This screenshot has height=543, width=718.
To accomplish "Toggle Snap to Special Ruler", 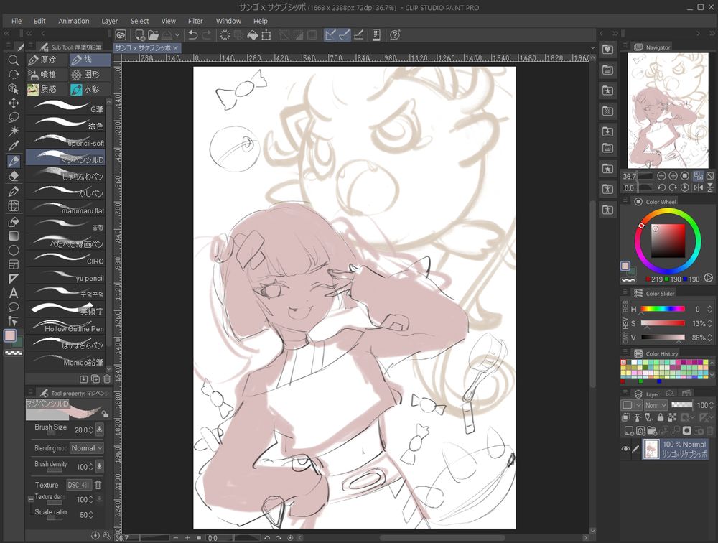I will click(x=345, y=34).
